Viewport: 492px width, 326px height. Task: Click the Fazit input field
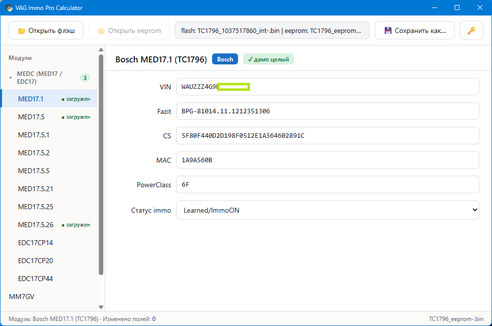(327, 111)
